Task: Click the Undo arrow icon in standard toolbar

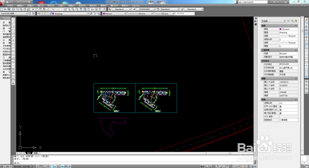Action: (x=53, y=9)
